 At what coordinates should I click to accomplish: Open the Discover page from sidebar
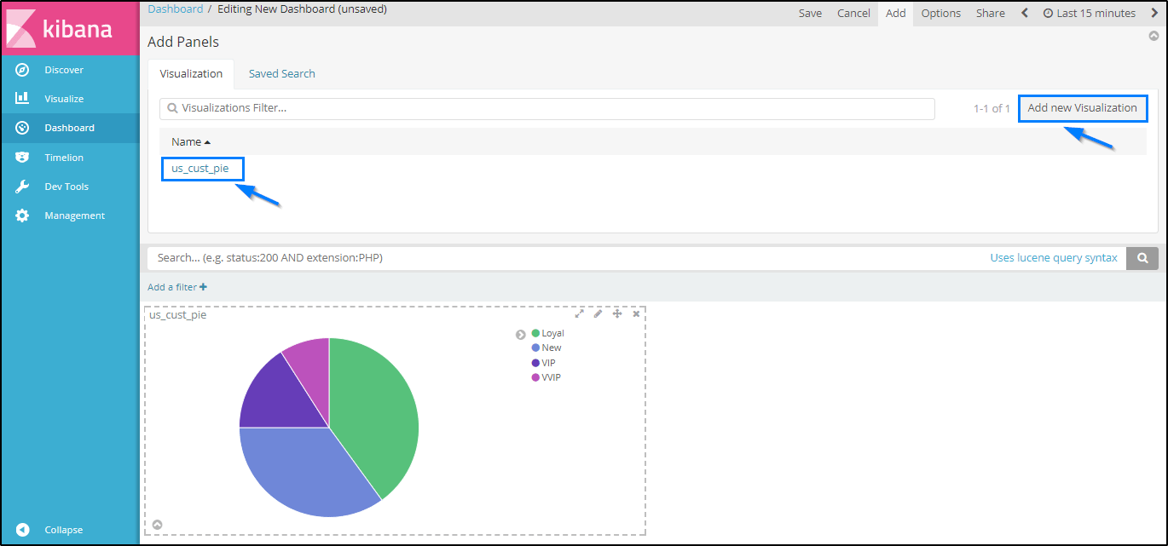[x=64, y=70]
